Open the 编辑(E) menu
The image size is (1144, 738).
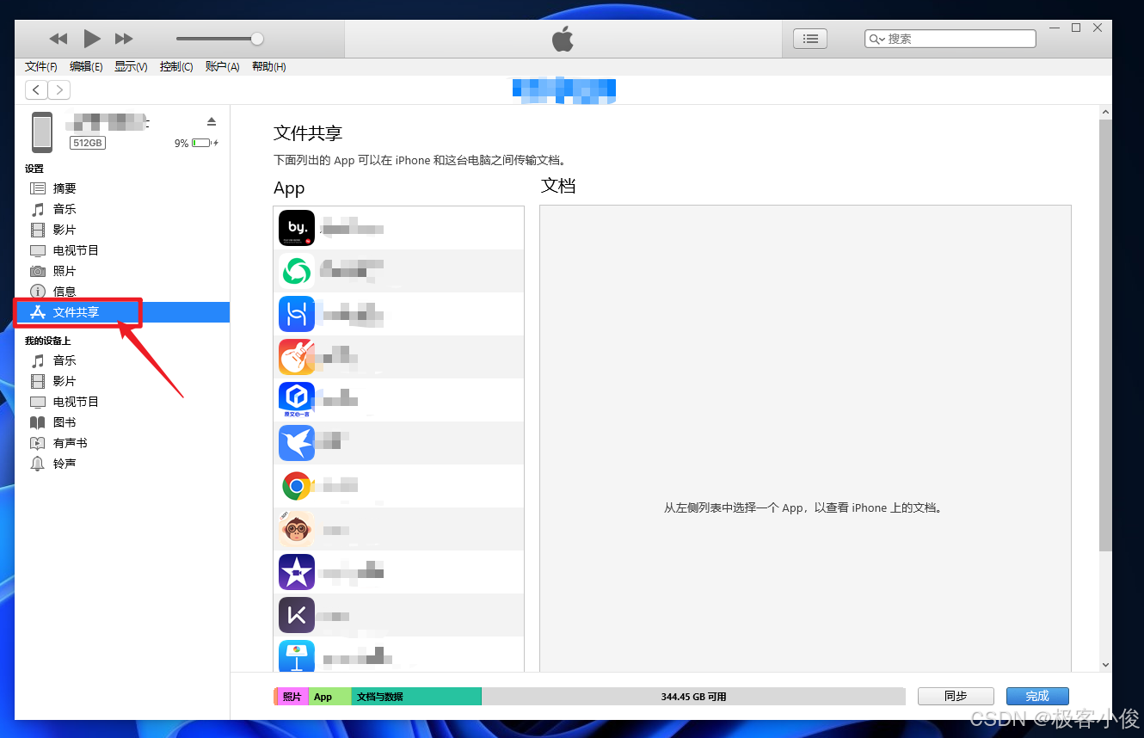(86, 66)
